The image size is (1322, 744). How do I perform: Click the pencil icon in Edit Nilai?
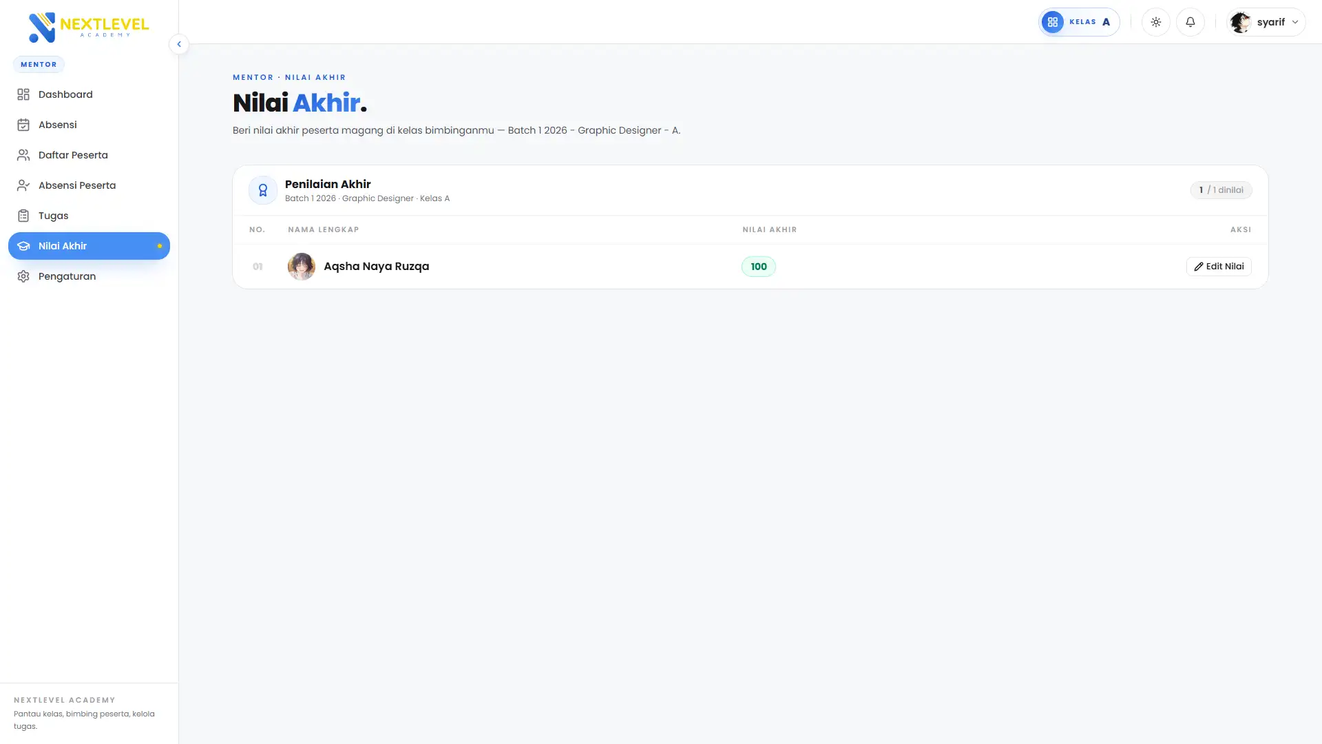1199,267
